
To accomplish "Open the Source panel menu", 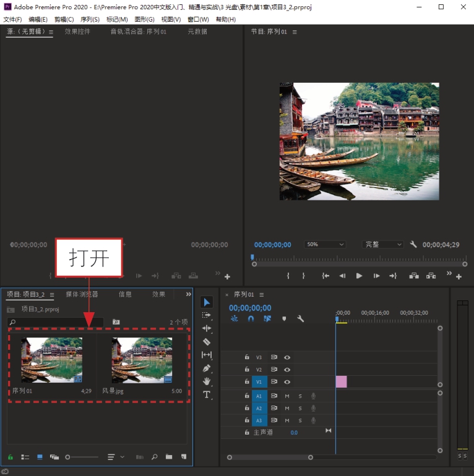I will (x=51, y=32).
